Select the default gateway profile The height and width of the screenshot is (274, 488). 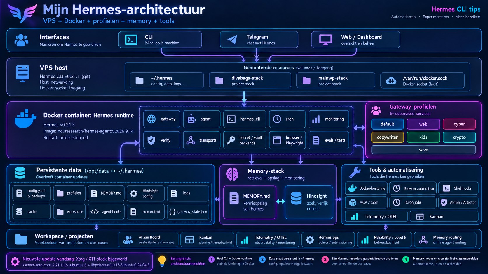tap(387, 124)
